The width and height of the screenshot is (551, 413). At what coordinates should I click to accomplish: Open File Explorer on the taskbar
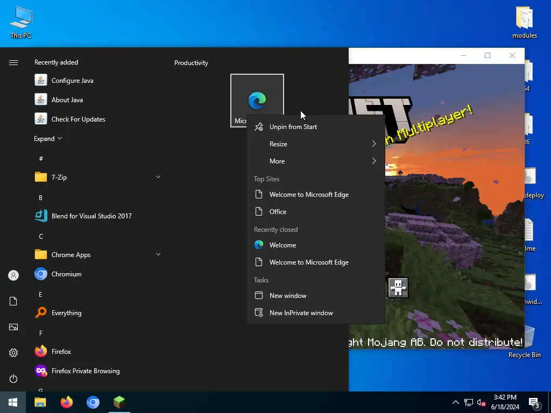[x=40, y=402]
